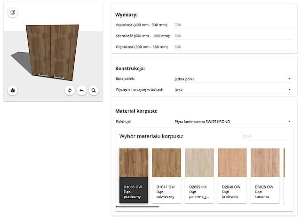Click the solid cube icon in the 3D viewer
Screen dimensions: 301x218
click(13, 90)
